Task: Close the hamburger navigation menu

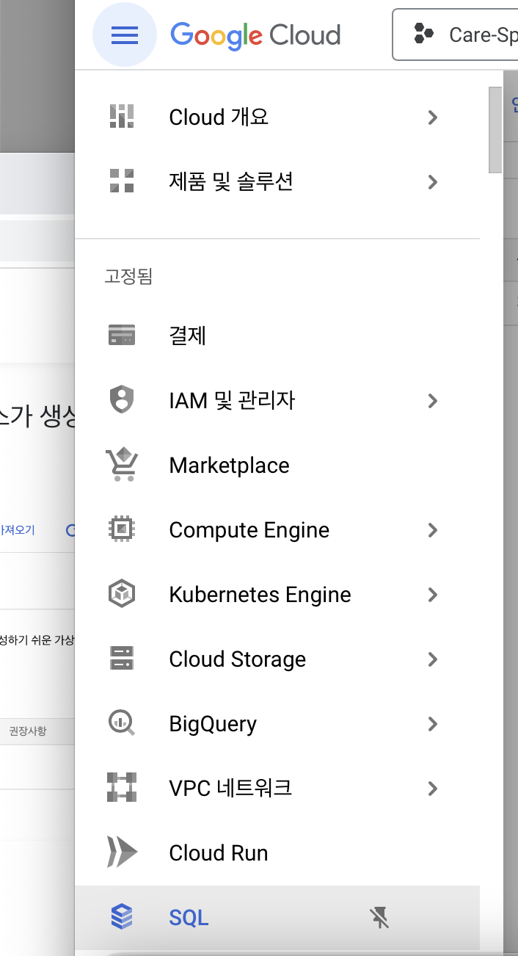Action: click(125, 35)
